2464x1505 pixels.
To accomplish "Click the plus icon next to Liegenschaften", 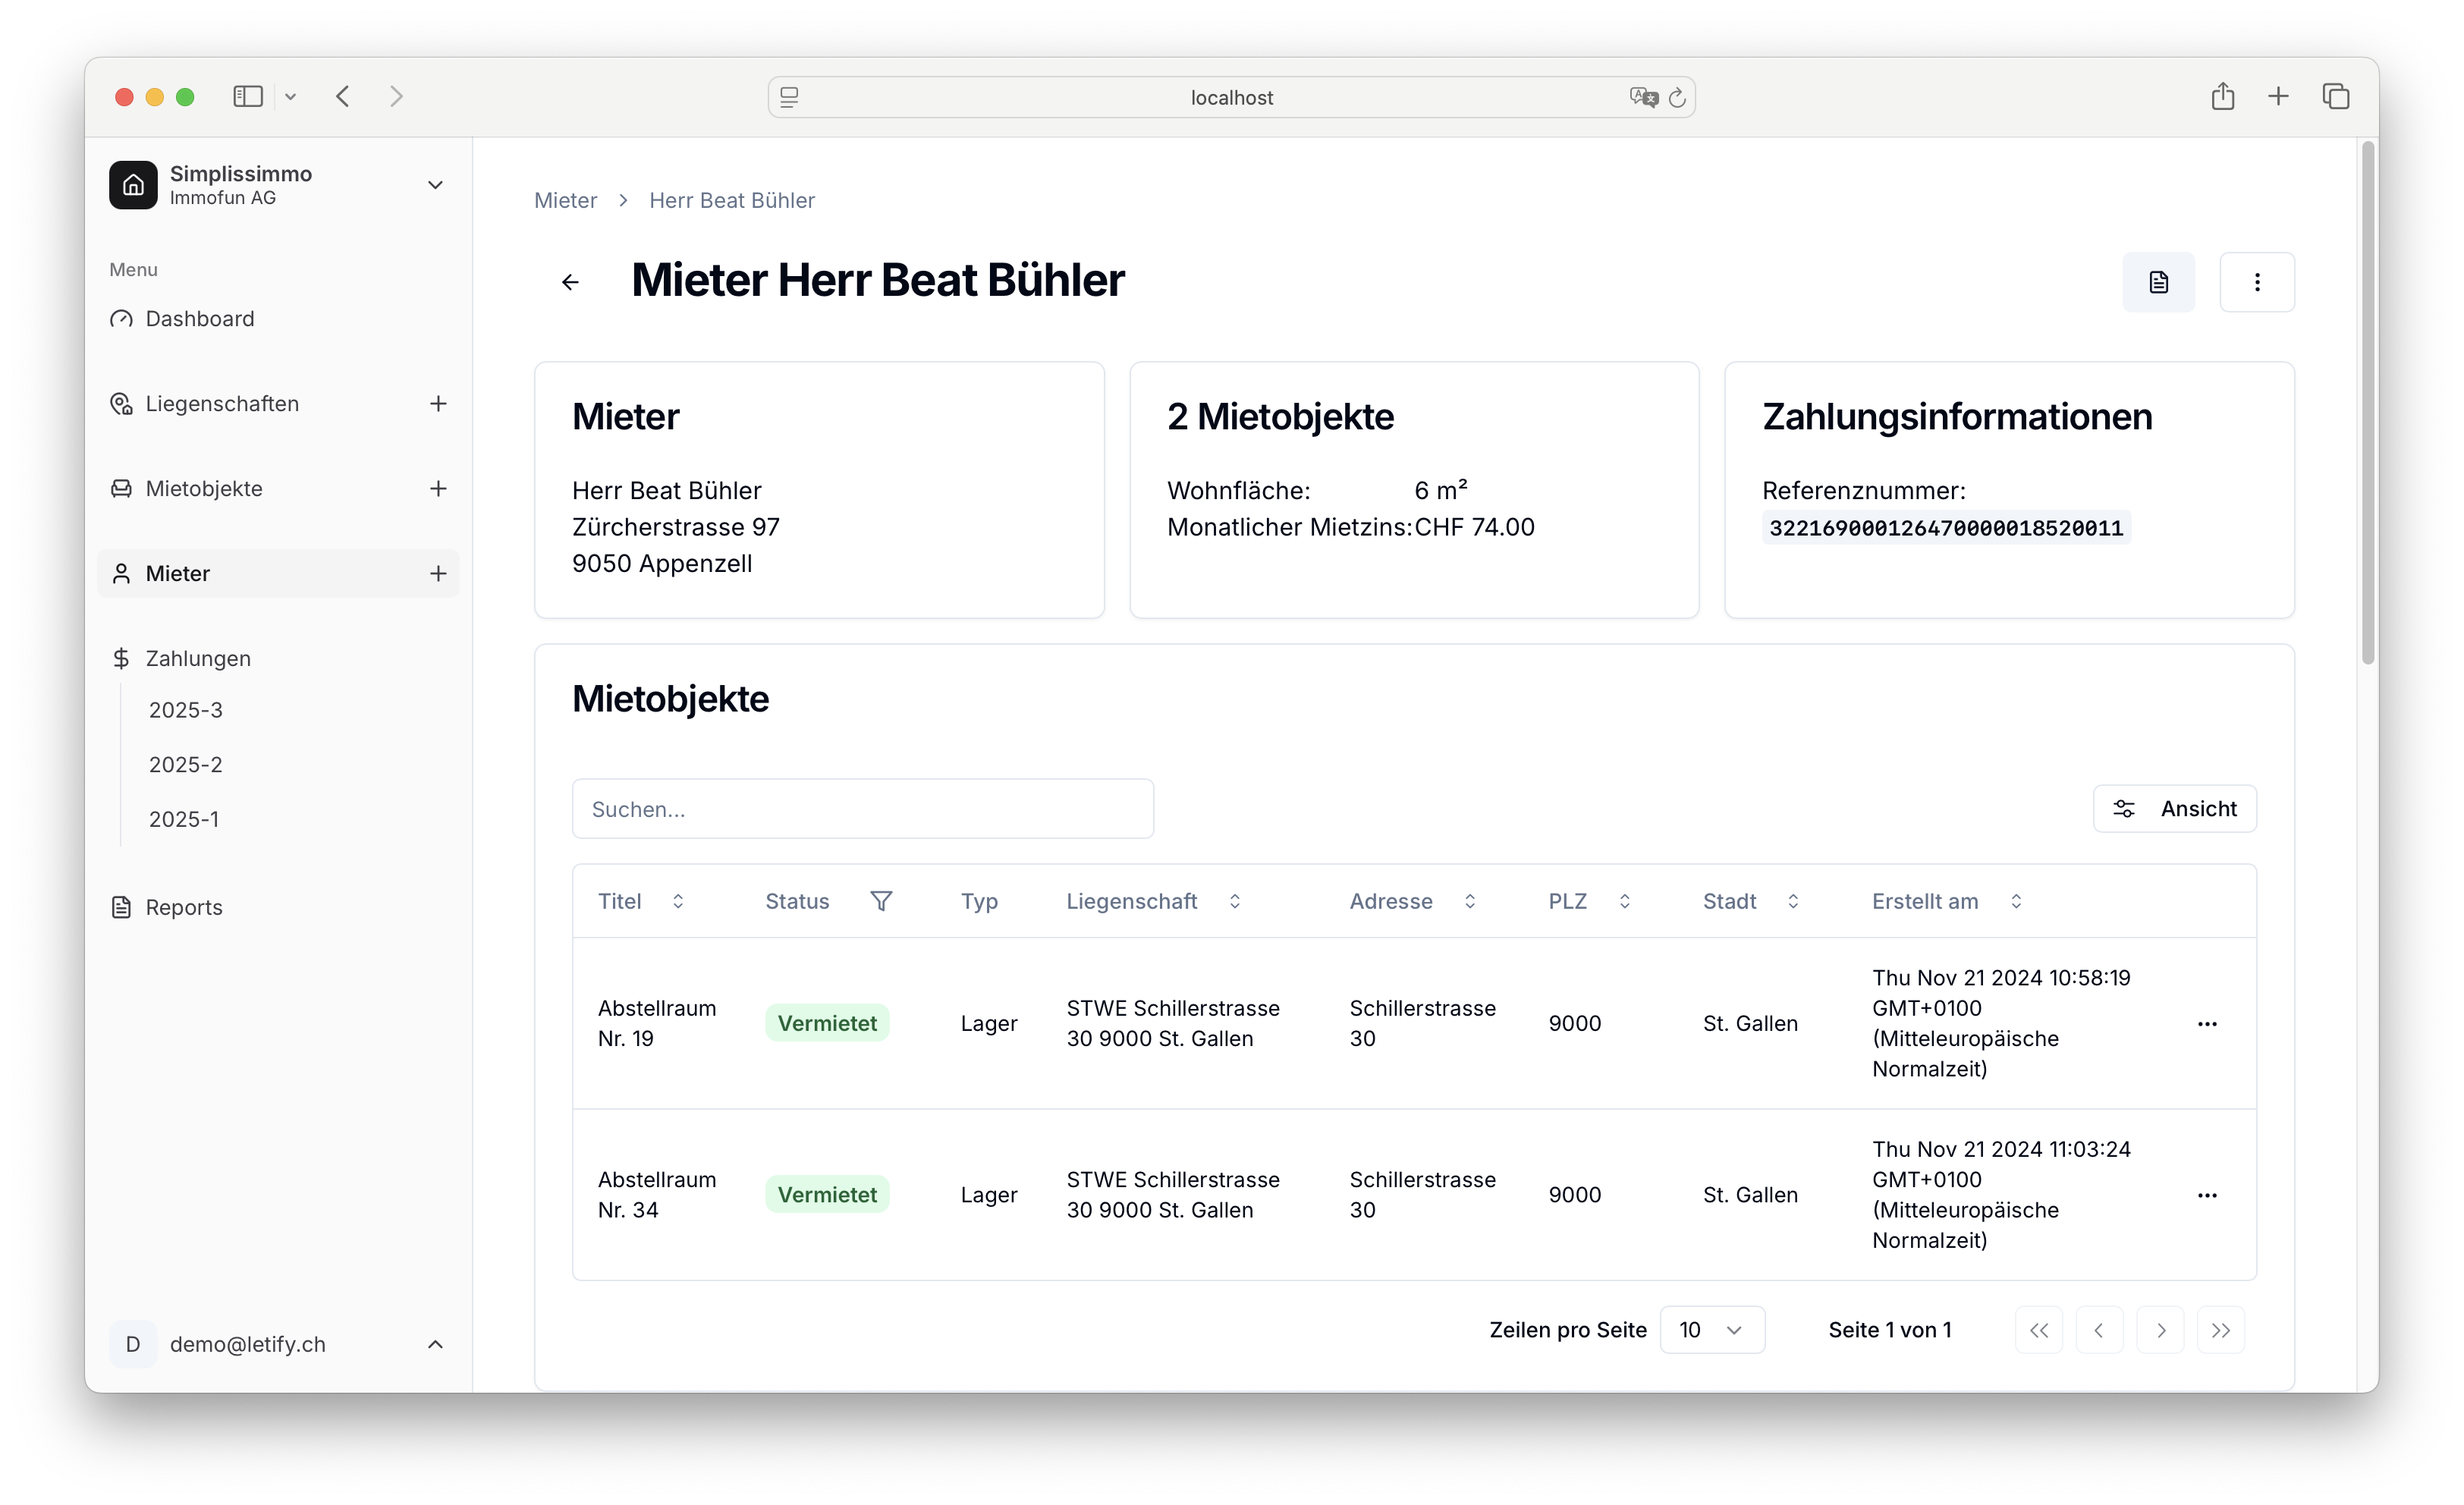I will [438, 404].
